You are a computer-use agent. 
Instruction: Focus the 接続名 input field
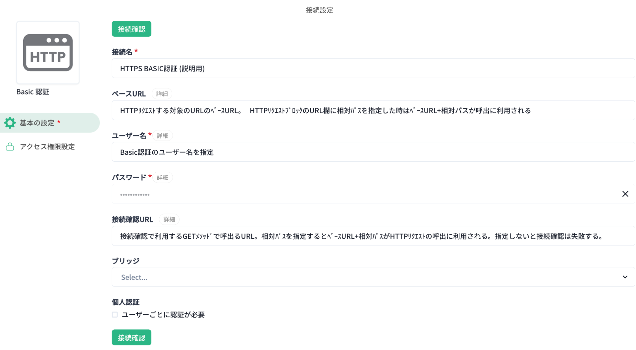point(373,68)
